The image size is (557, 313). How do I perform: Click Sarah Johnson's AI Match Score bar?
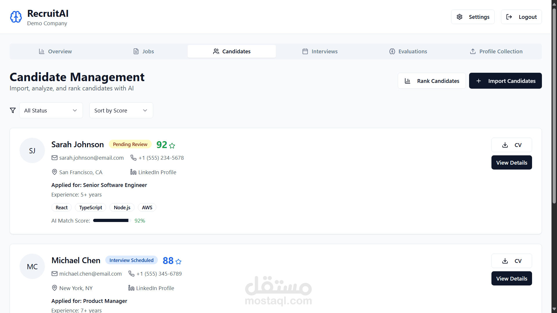[112, 221]
